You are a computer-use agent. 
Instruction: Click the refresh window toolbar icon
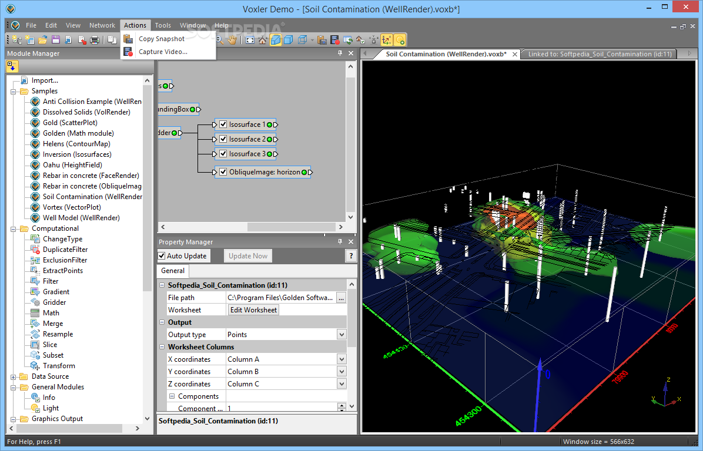(347, 40)
